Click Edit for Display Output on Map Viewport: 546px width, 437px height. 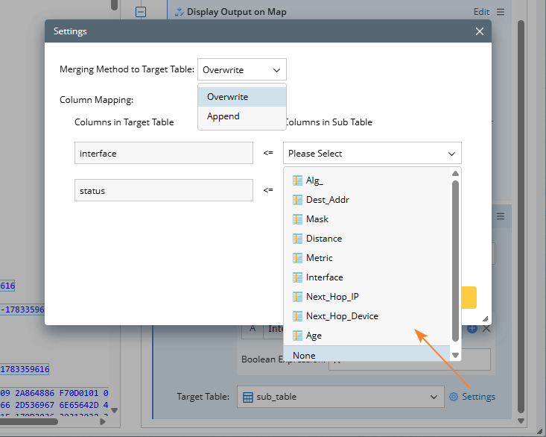click(481, 12)
